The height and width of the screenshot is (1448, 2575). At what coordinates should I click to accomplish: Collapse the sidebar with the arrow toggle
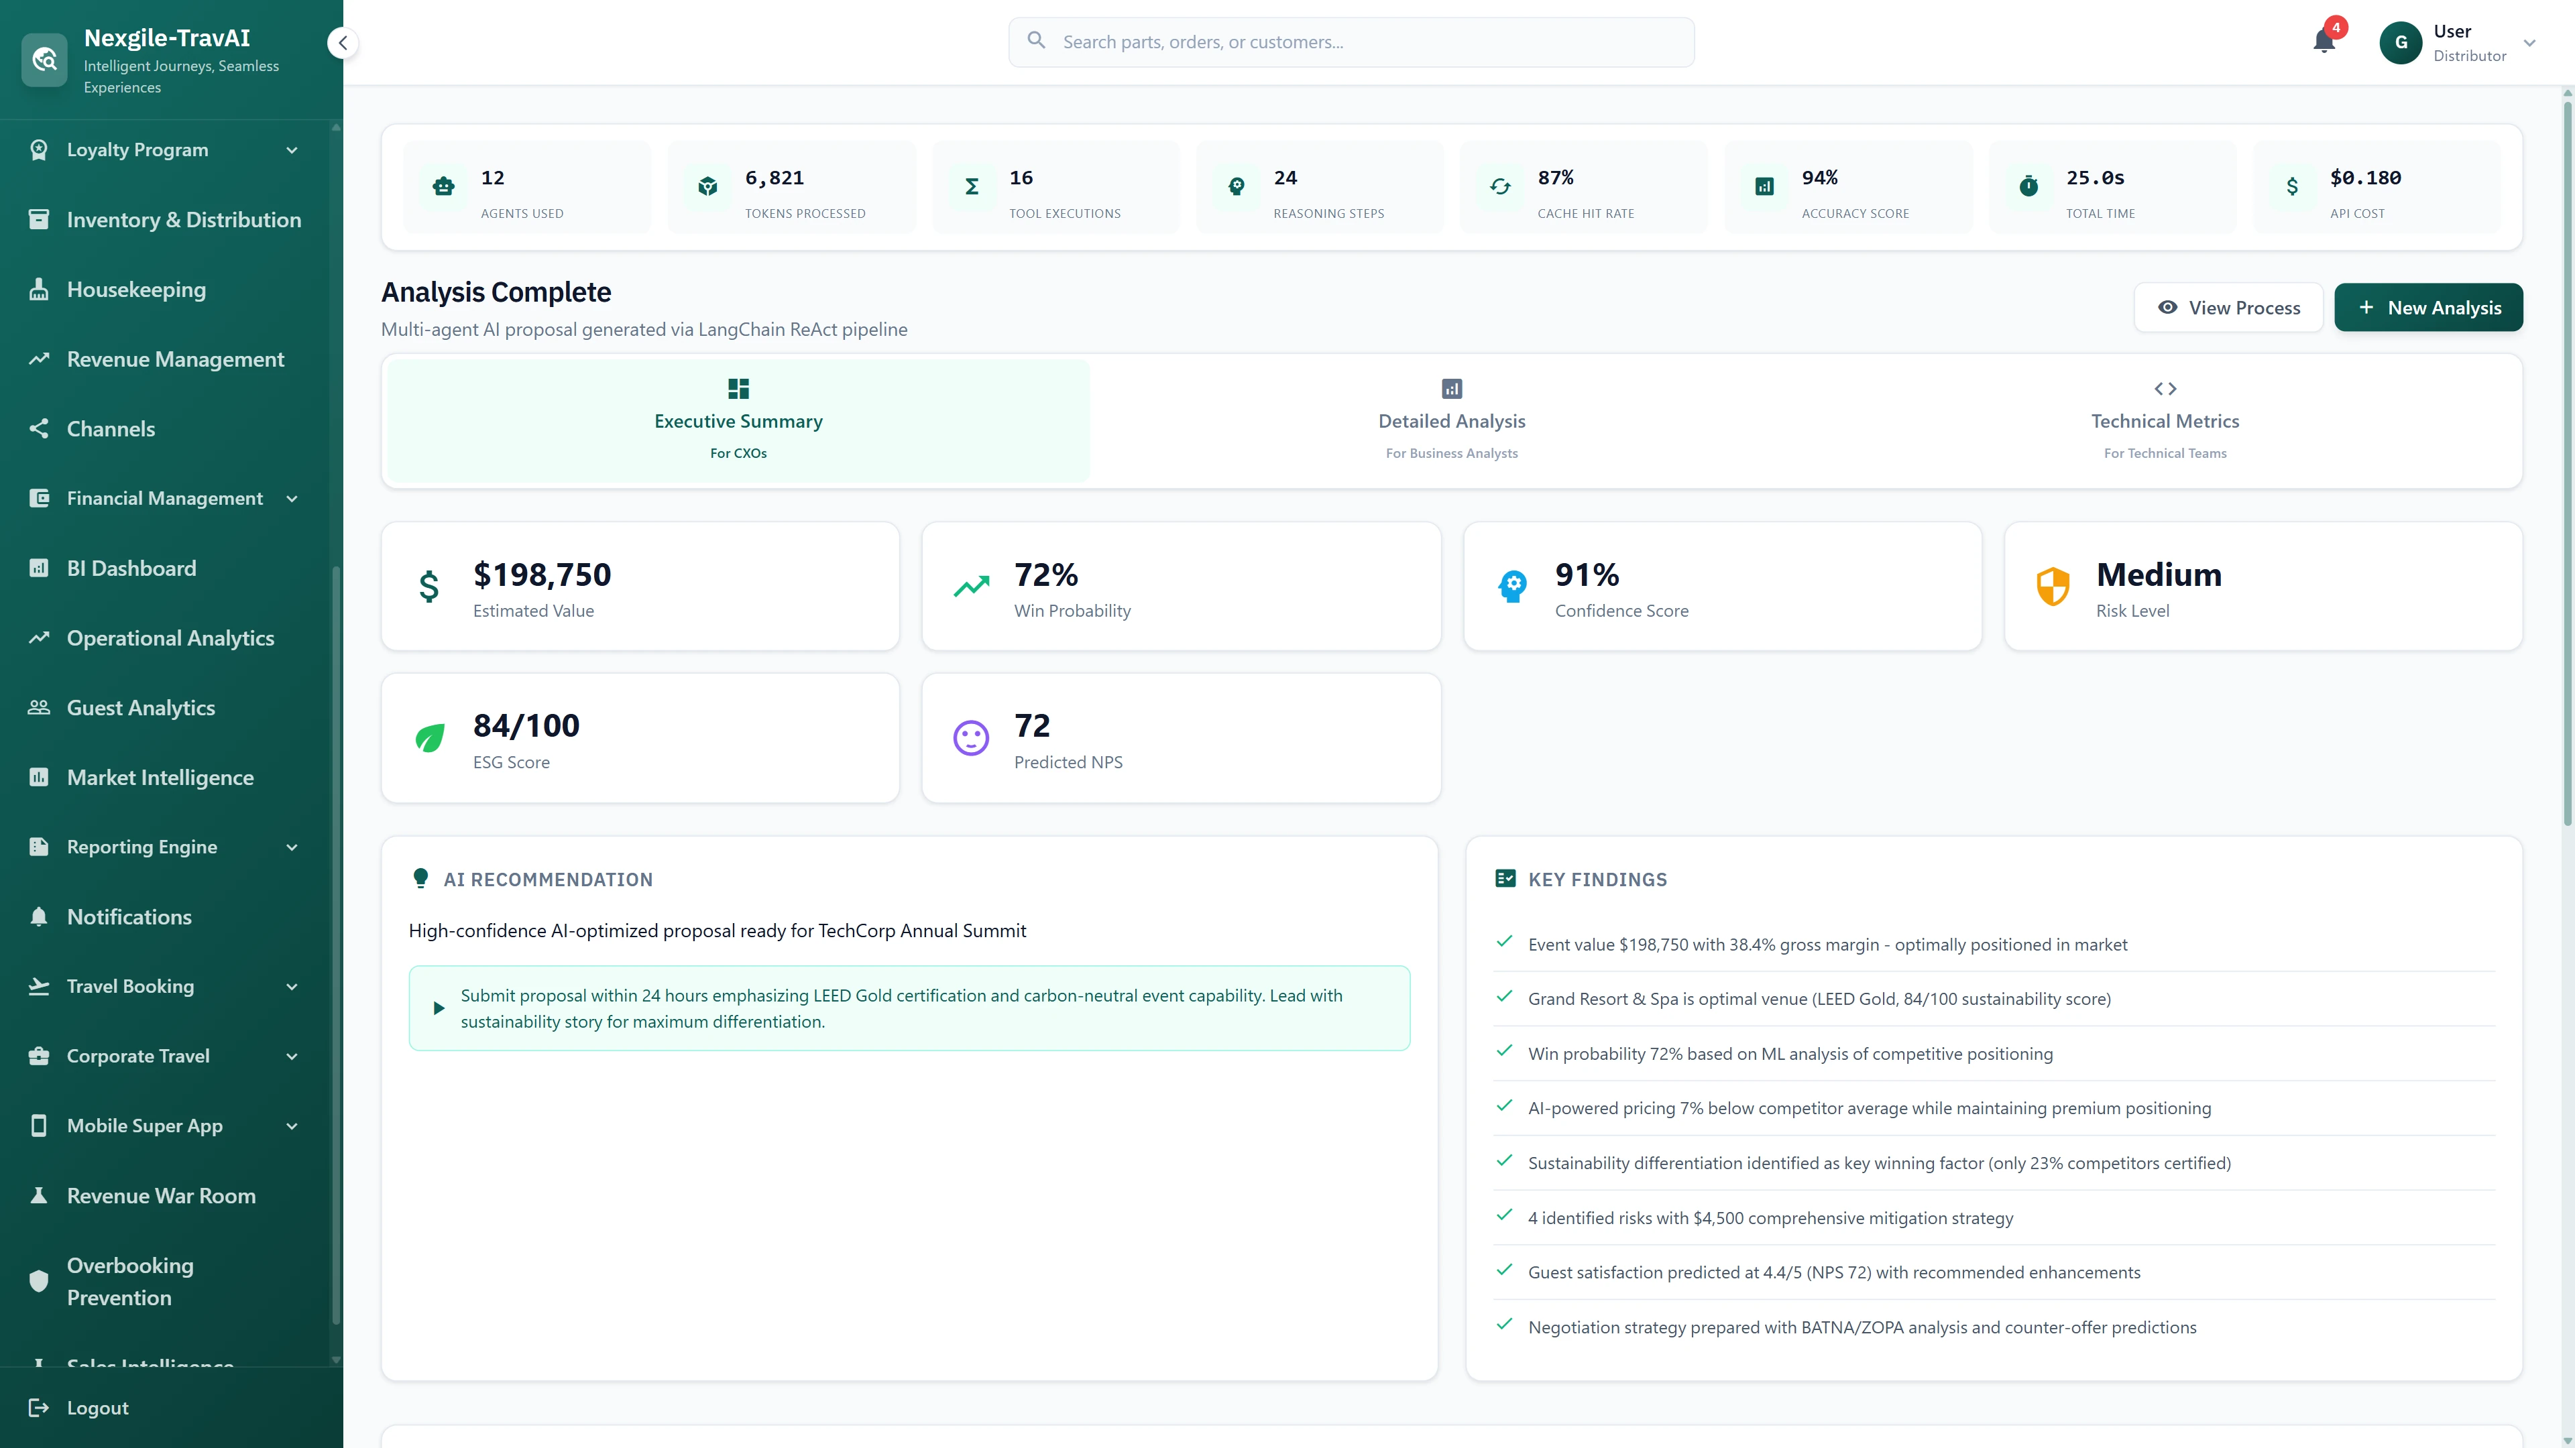coord(342,42)
